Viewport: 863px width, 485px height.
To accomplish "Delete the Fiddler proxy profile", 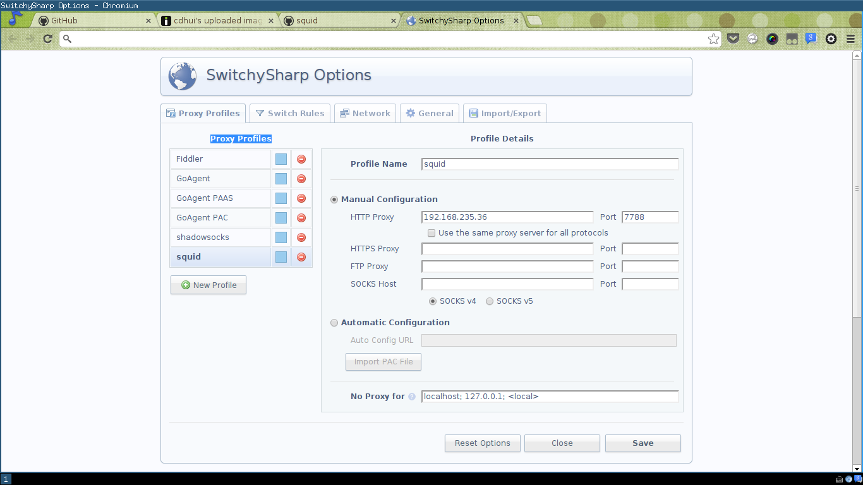I will click(x=301, y=159).
